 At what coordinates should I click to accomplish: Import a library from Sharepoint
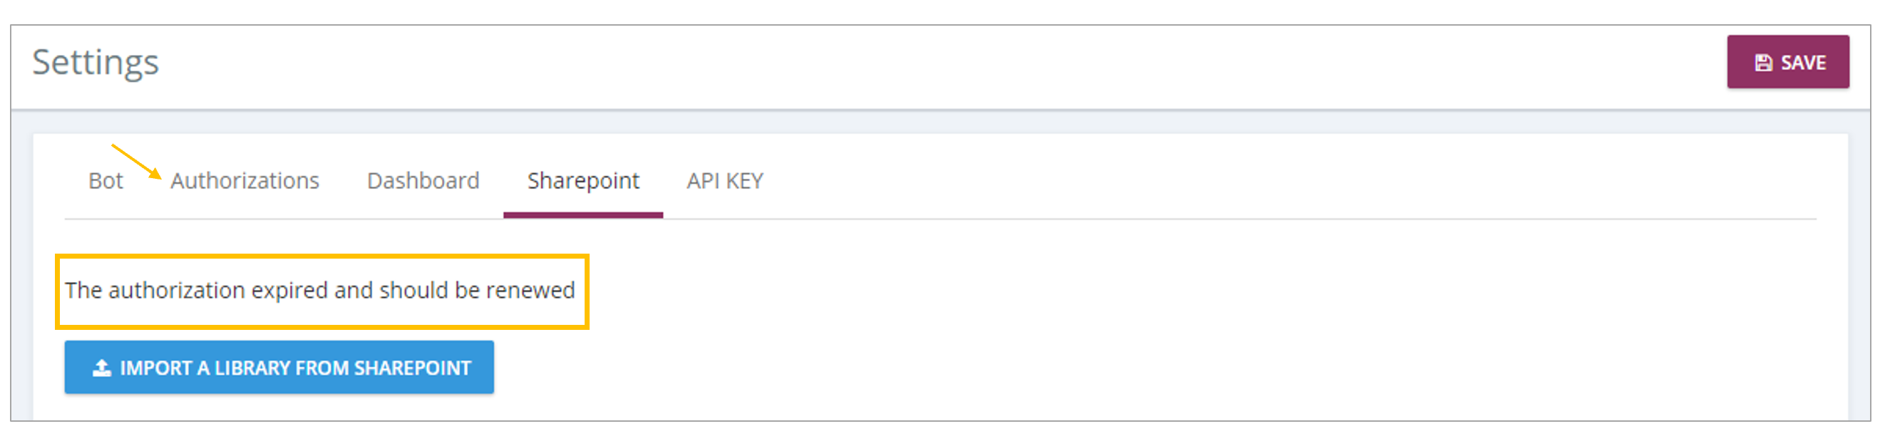coord(279,367)
